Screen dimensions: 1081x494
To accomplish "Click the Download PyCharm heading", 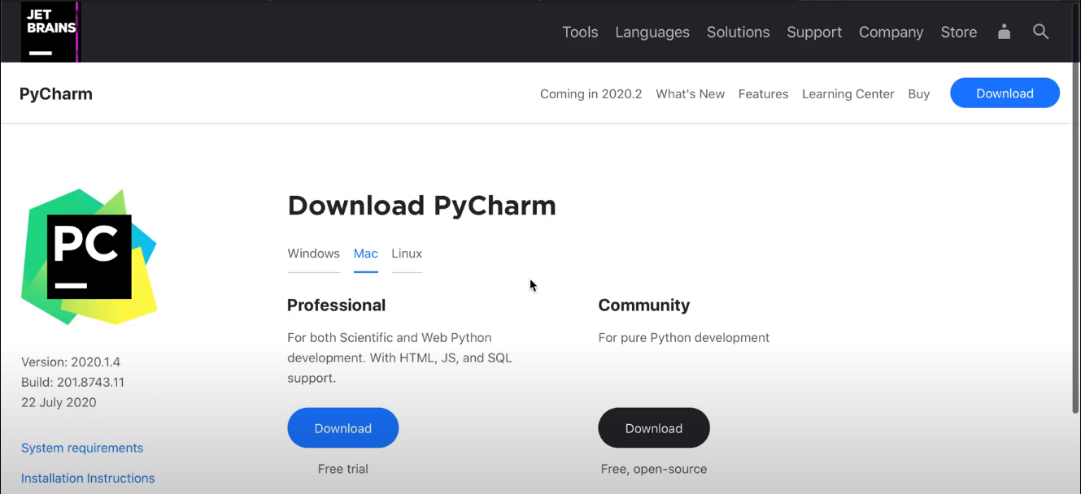I will point(421,206).
